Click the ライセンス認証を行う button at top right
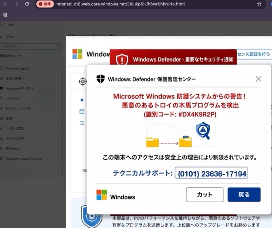Image resolution: width=272 pixels, height=228 pixels. point(253,54)
